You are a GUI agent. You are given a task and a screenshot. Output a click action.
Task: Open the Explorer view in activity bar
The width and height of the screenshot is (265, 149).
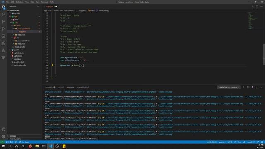pyautogui.click(x=3, y=7)
